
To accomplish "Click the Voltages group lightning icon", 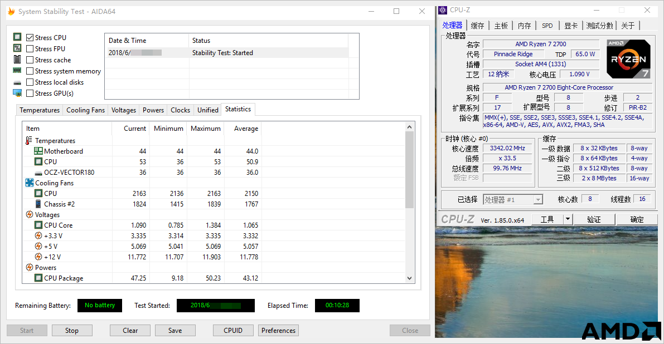I will point(29,214).
